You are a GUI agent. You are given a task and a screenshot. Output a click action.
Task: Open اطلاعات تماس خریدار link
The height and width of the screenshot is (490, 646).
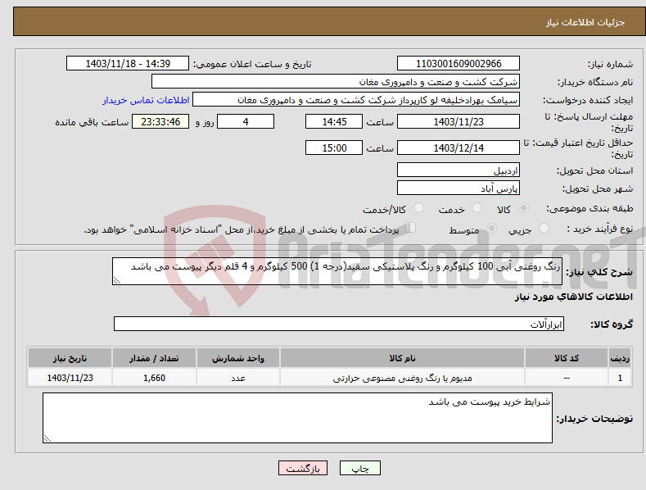146,100
